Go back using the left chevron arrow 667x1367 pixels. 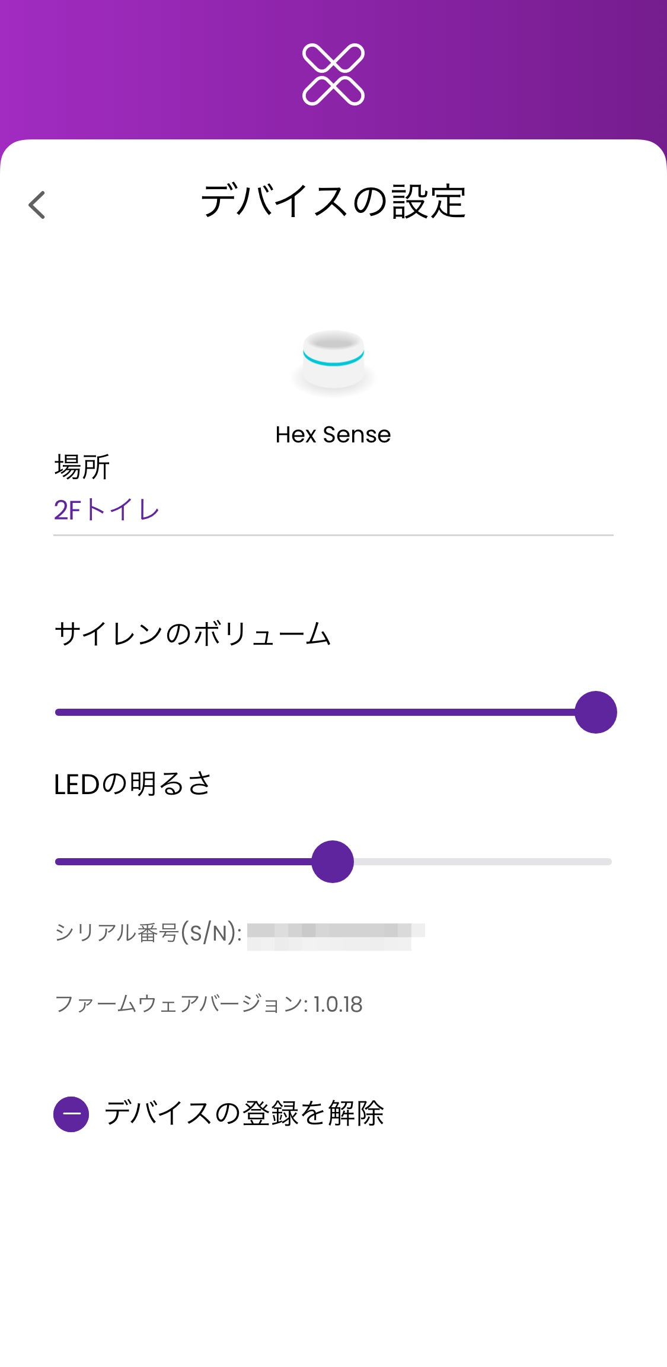(x=37, y=205)
